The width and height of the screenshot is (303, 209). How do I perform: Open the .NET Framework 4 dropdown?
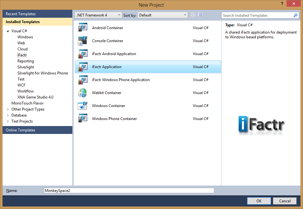click(98, 15)
